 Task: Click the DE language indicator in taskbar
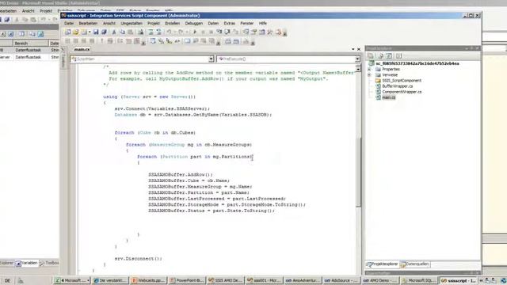[x=7, y=281]
